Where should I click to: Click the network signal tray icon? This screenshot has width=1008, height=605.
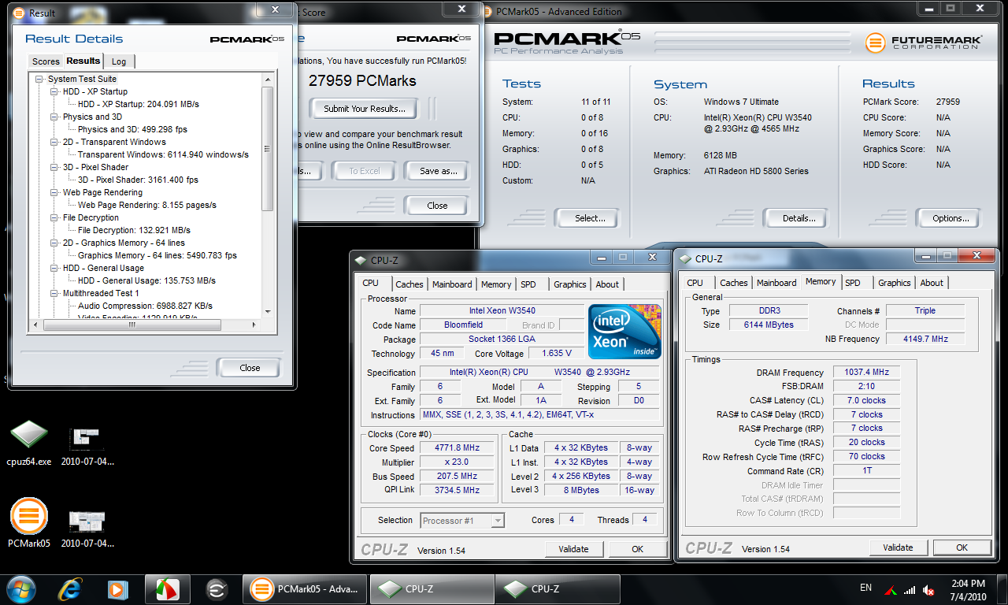point(910,590)
